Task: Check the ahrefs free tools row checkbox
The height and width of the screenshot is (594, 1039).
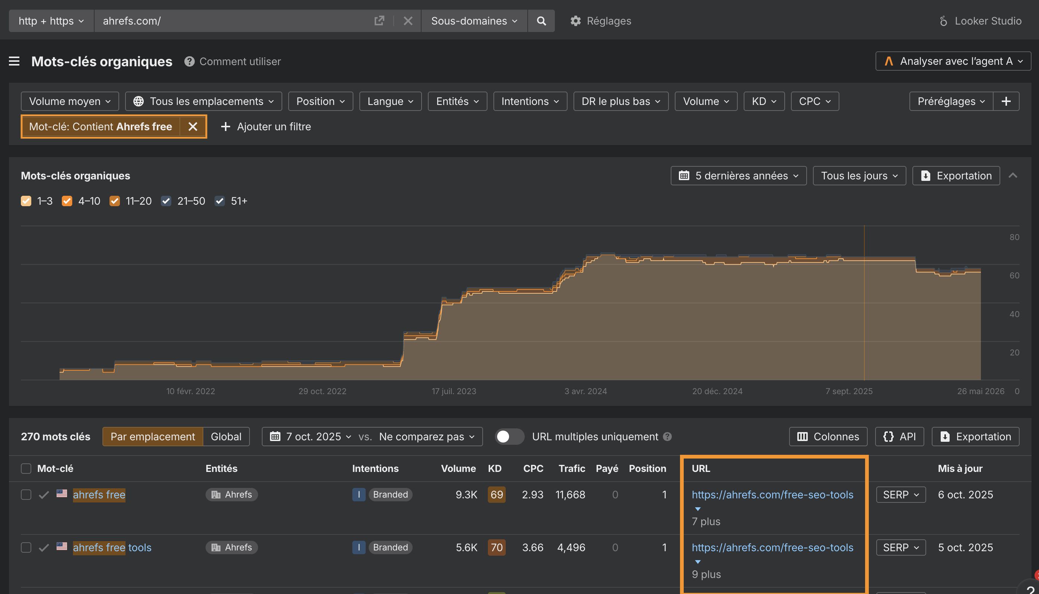Action: [26, 547]
